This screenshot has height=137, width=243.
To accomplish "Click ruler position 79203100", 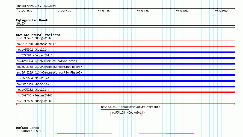I will click(64, 11).
